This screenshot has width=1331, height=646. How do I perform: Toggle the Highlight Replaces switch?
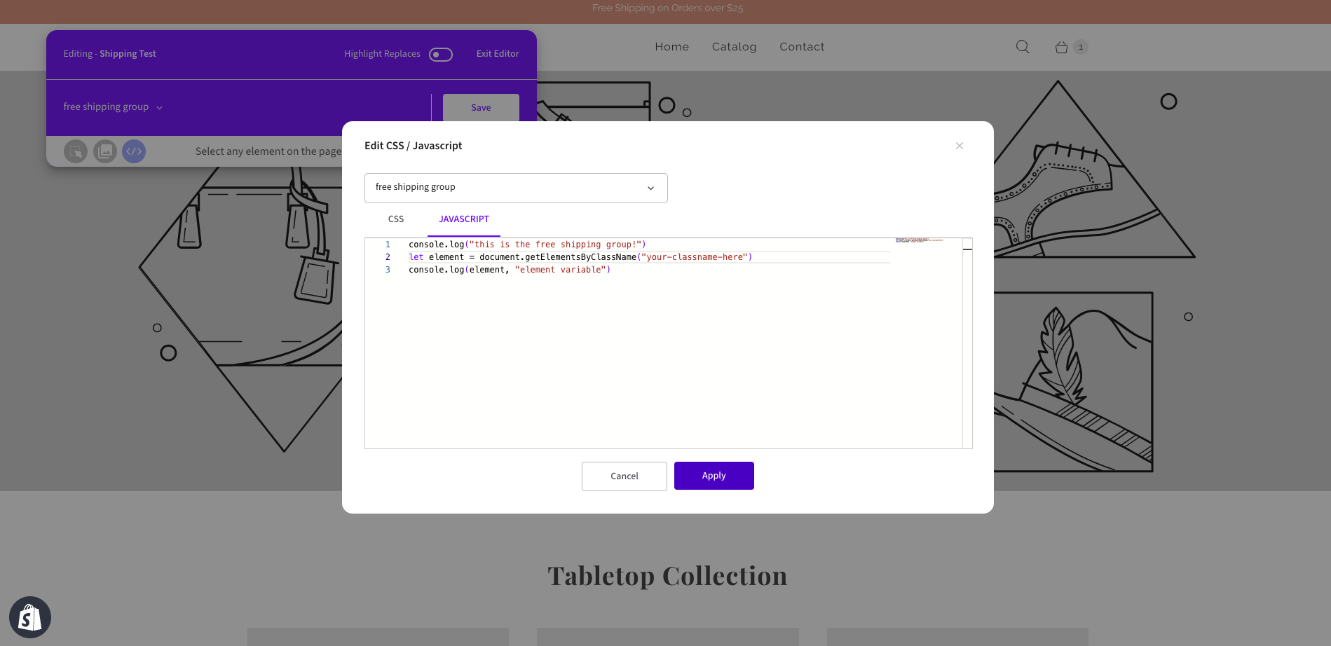441,55
